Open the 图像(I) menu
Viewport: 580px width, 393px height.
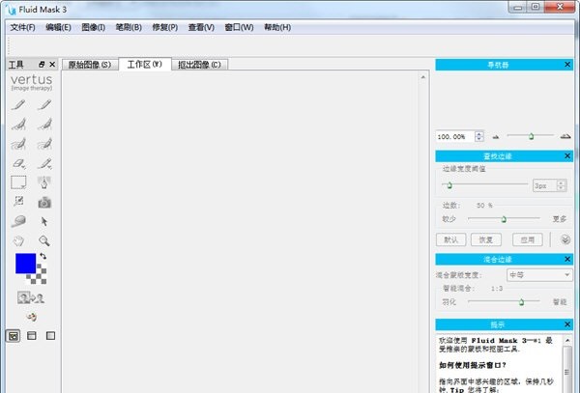coord(93,27)
